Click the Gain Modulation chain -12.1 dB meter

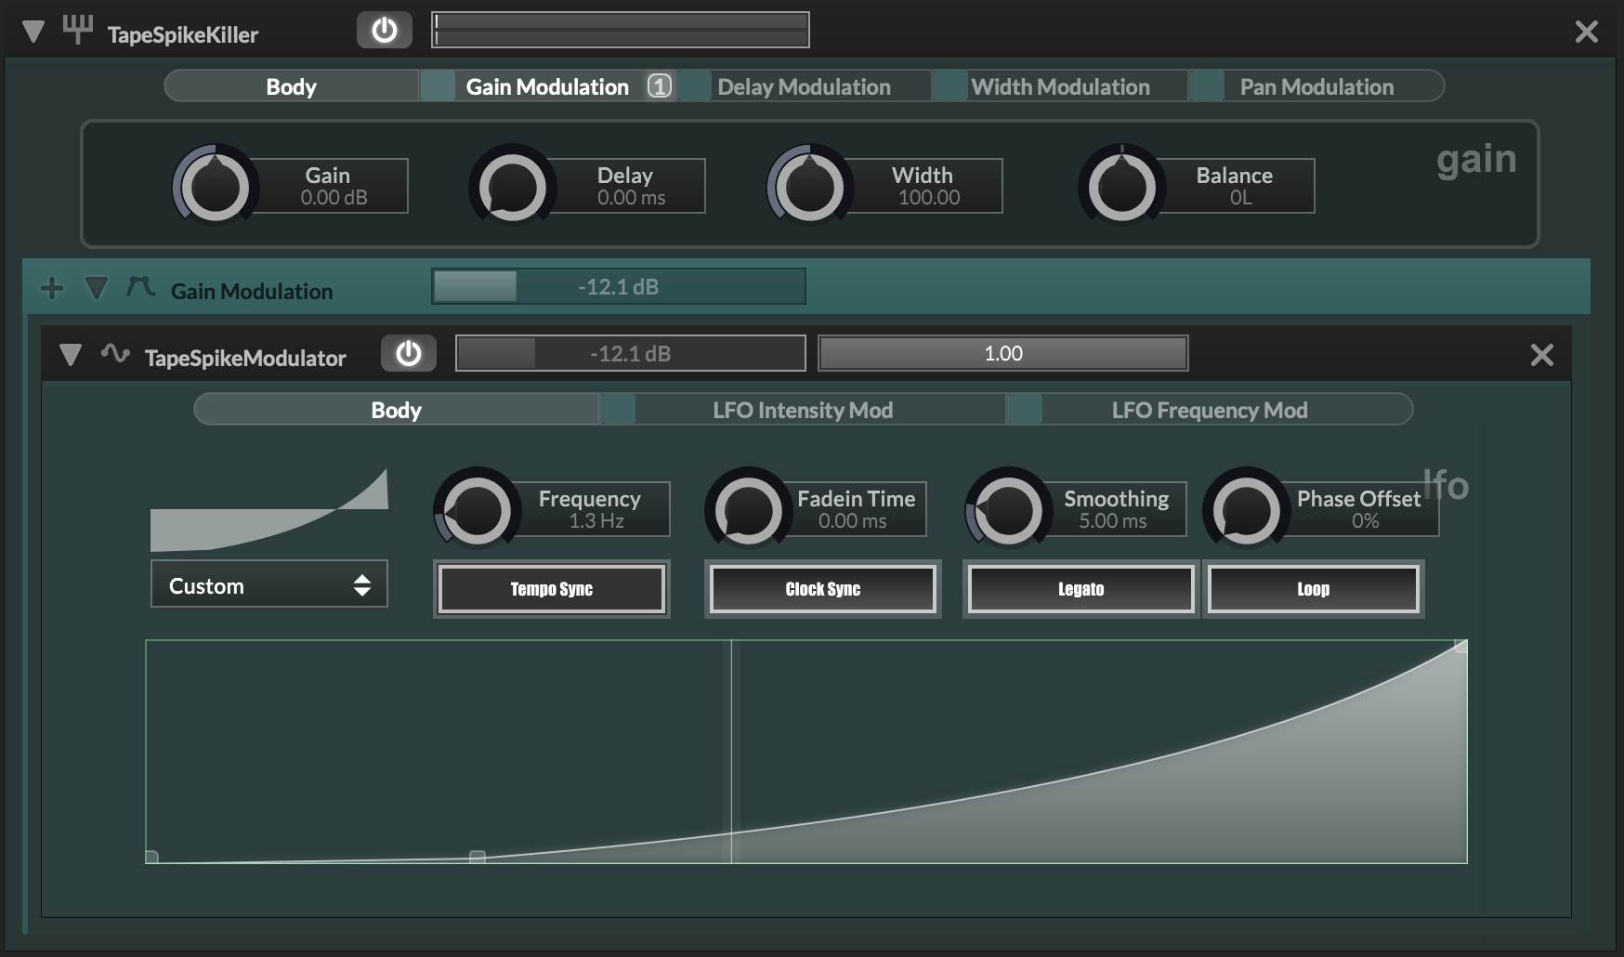coord(619,286)
